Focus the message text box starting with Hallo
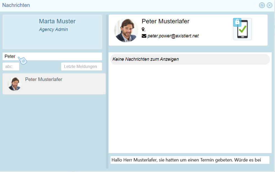Screen dimensions: 275x172 click(x=190, y=160)
